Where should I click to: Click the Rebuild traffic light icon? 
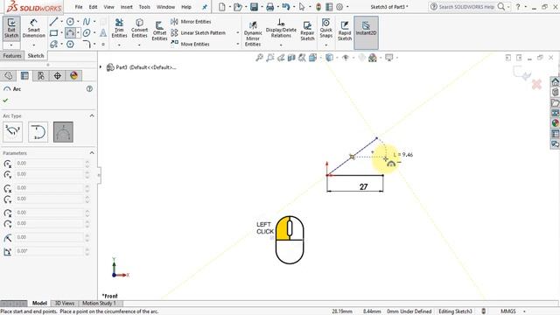point(318,7)
